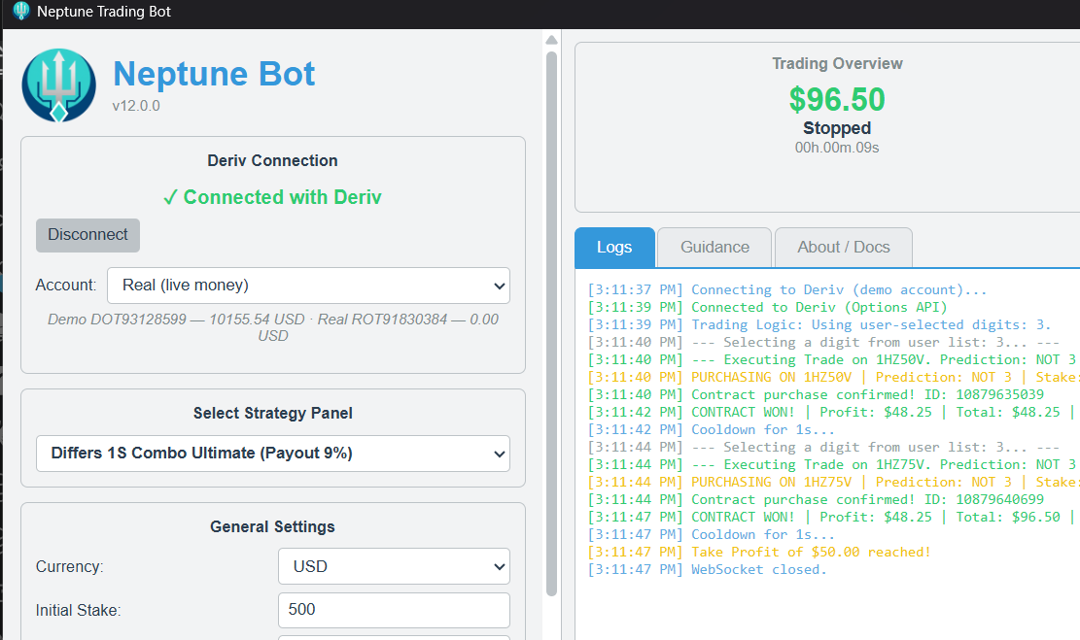The height and width of the screenshot is (640, 1080).
Task: Click the version label v12.0.0
Action: [136, 106]
